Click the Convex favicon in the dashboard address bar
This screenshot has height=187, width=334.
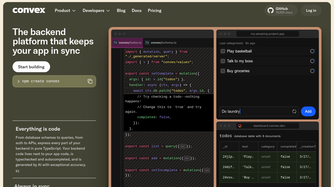240,126
